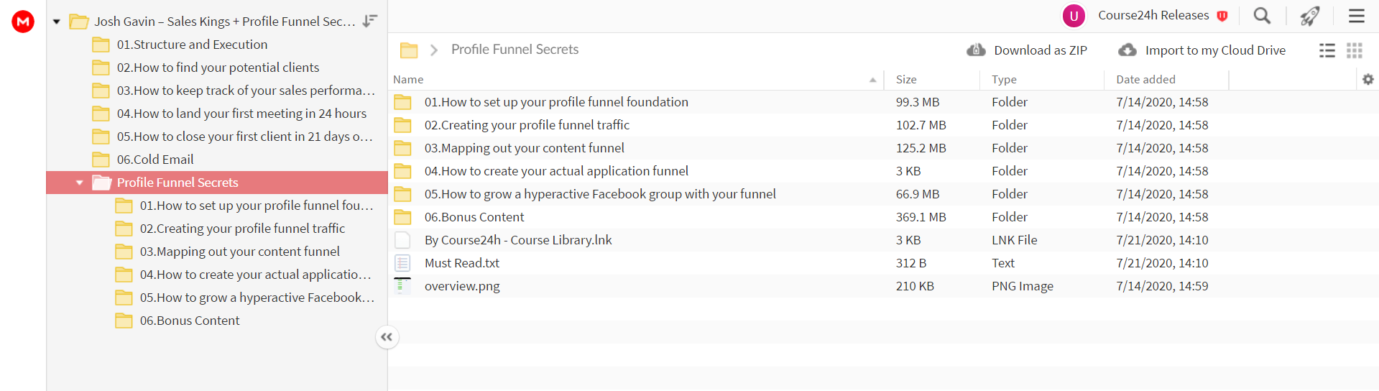Image resolution: width=1379 pixels, height=391 pixels.
Task: Click Import to my Cloud Drive
Action: [1202, 50]
